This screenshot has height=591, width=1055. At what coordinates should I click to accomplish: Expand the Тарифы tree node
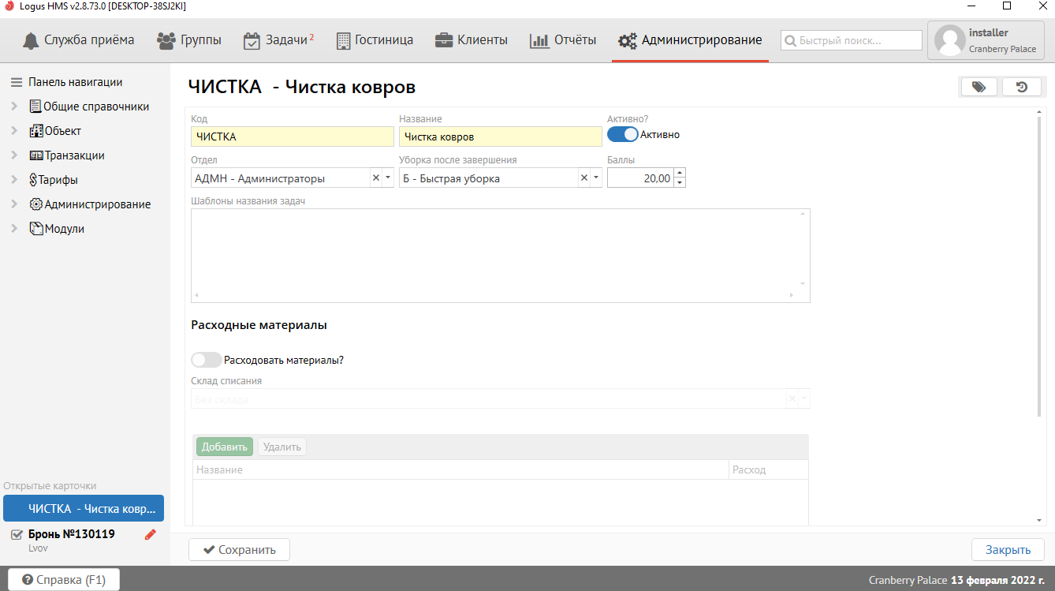coord(14,180)
